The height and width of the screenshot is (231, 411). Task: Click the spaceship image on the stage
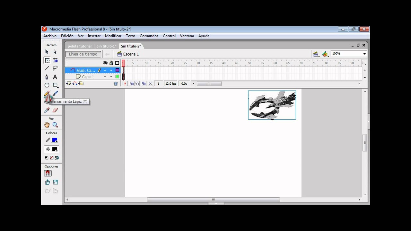coord(272,105)
